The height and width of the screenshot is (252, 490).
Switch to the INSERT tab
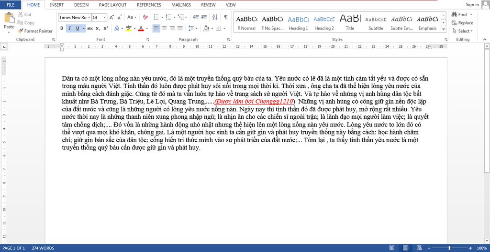coord(57,5)
